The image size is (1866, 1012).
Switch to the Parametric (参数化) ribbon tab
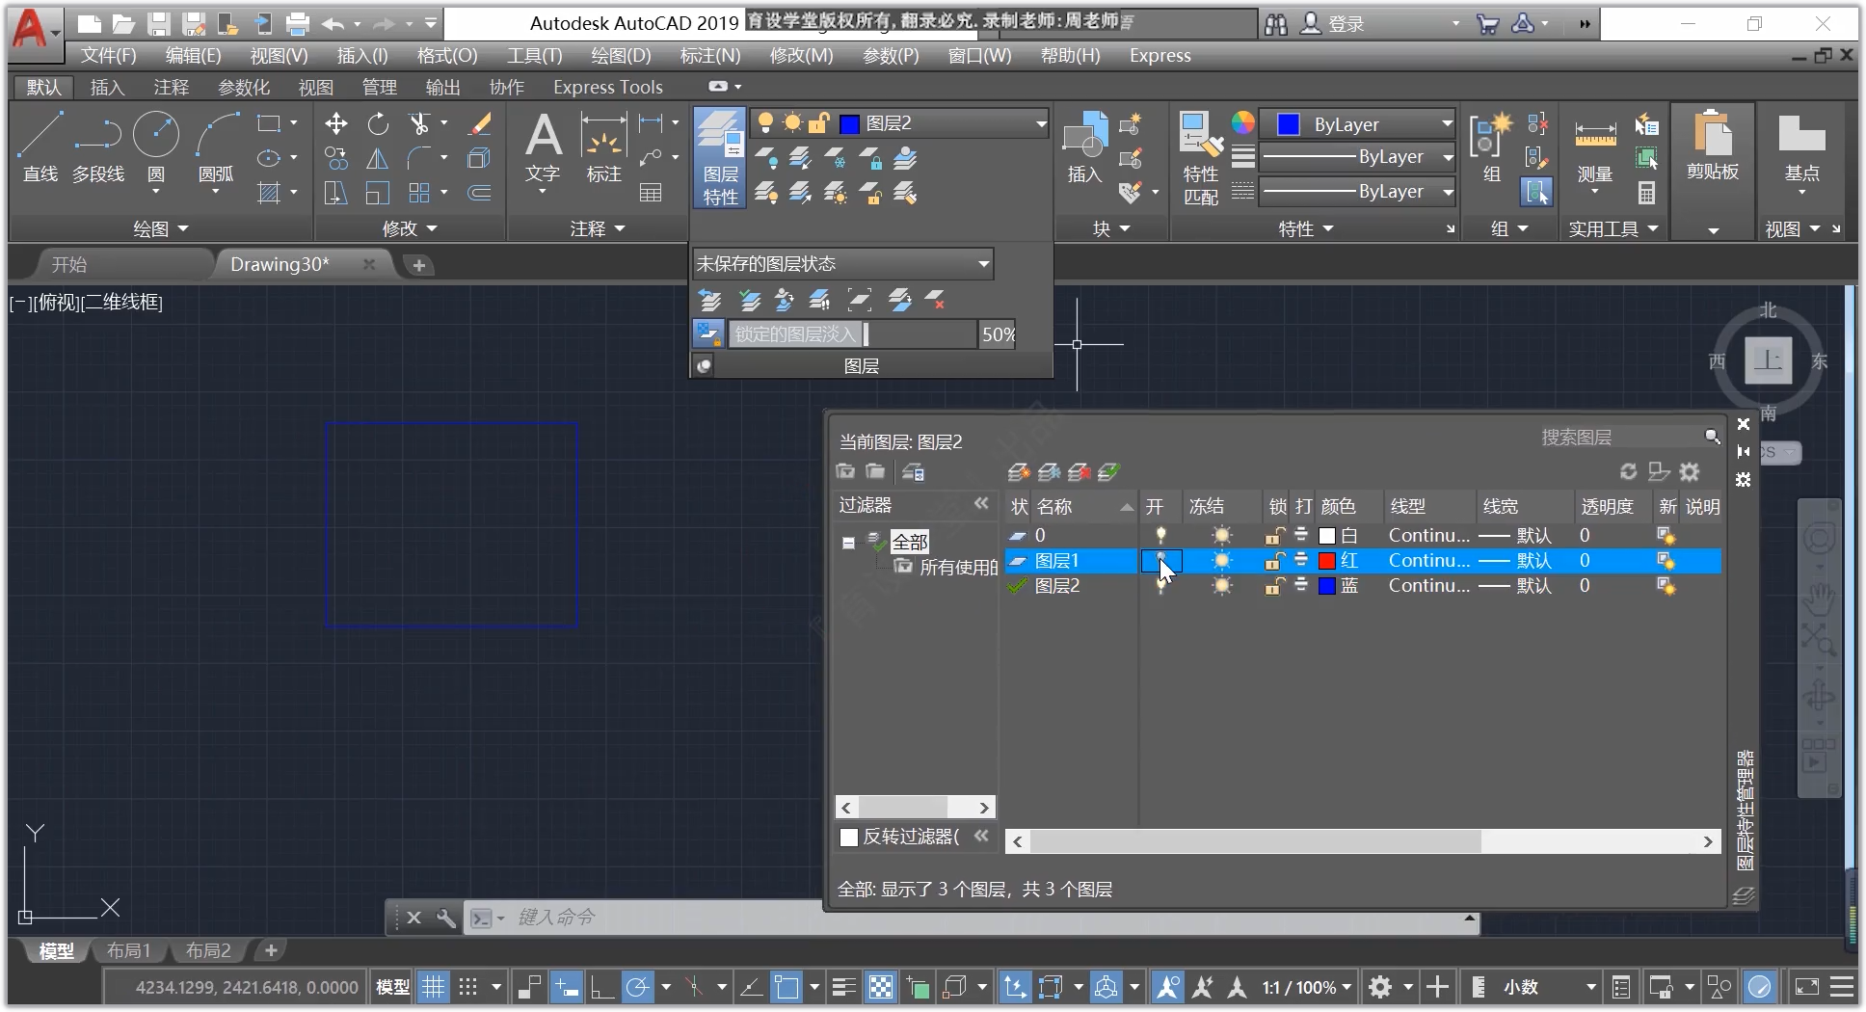click(x=244, y=88)
